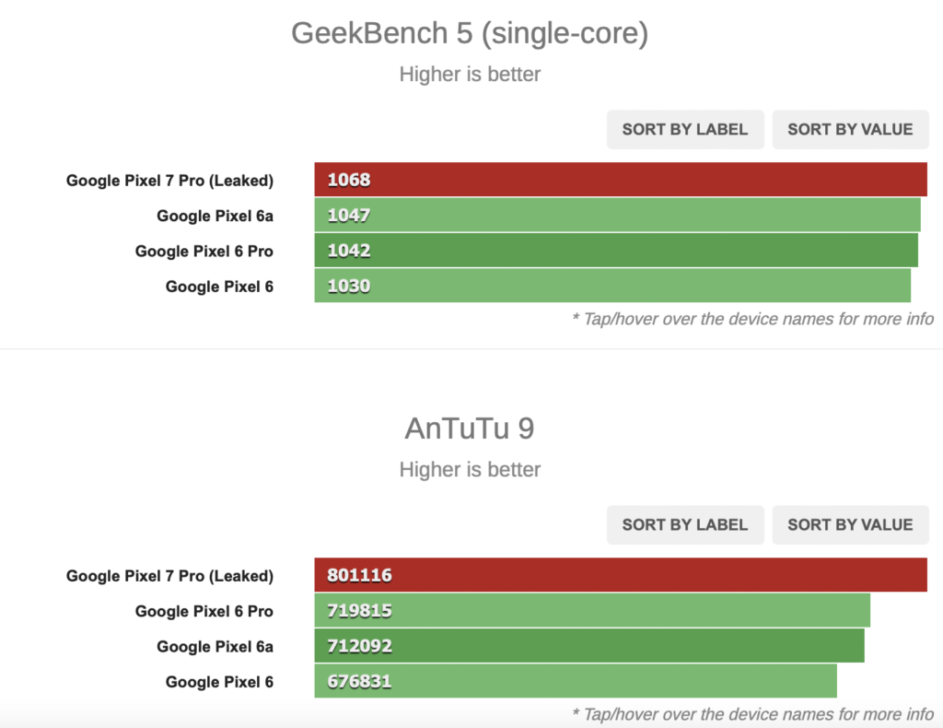Select Pixel 7 Pro (Leaked) label in AnTuTu

click(x=169, y=576)
